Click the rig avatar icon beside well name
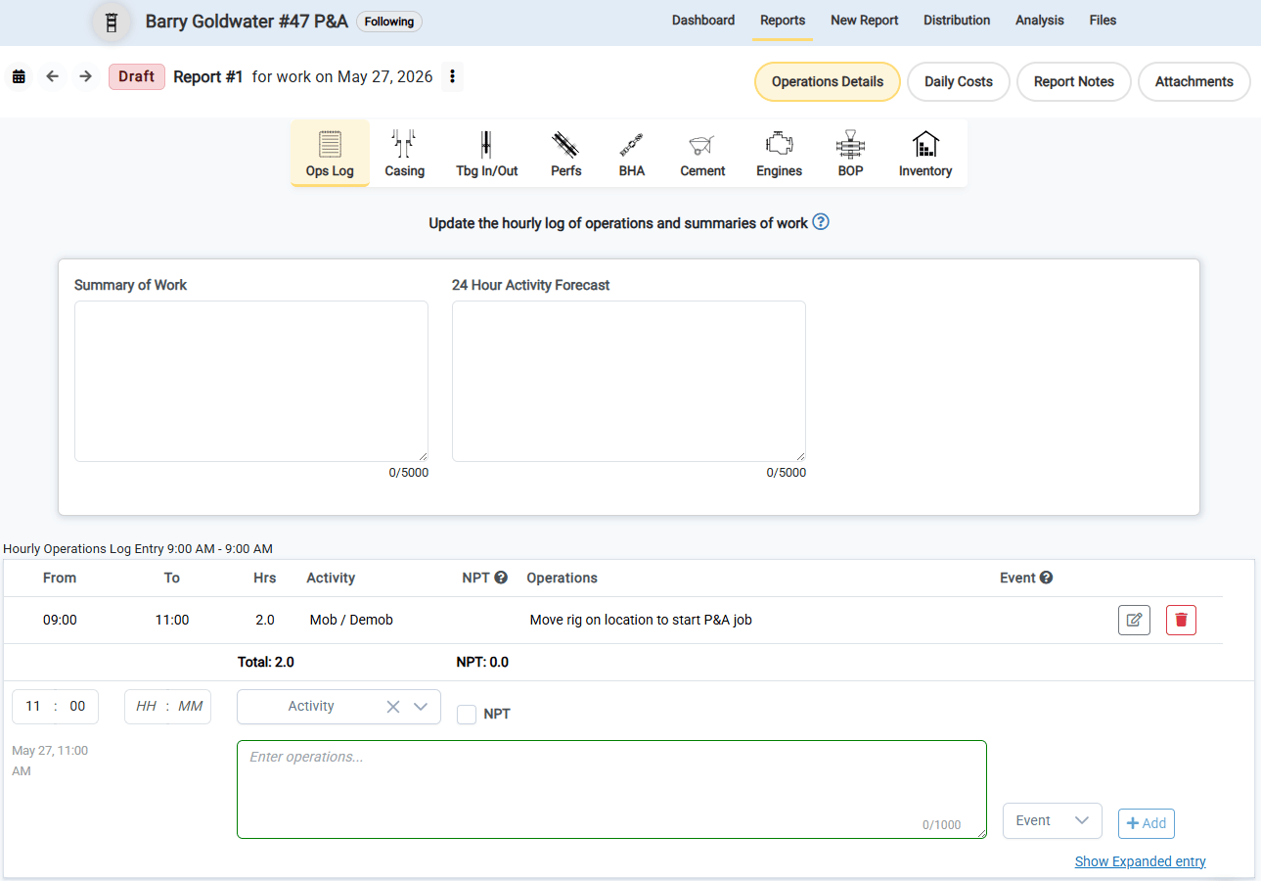 112,22
